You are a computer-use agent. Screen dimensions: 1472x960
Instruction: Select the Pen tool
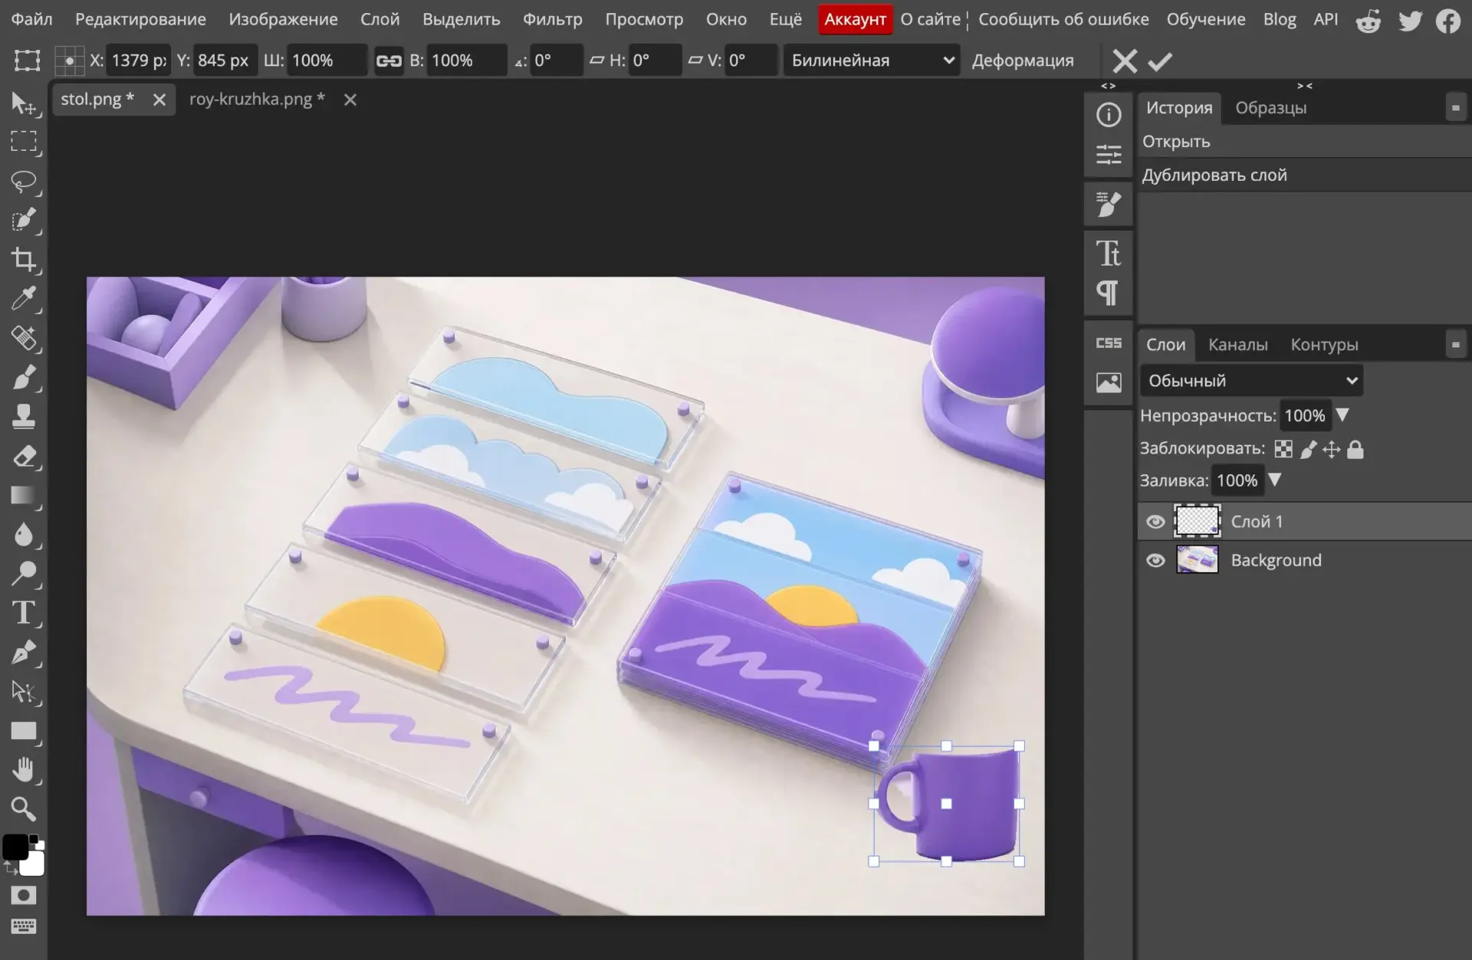23,653
